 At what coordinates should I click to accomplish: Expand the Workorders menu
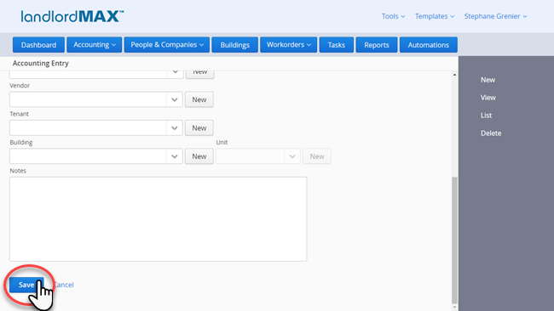[x=289, y=45]
